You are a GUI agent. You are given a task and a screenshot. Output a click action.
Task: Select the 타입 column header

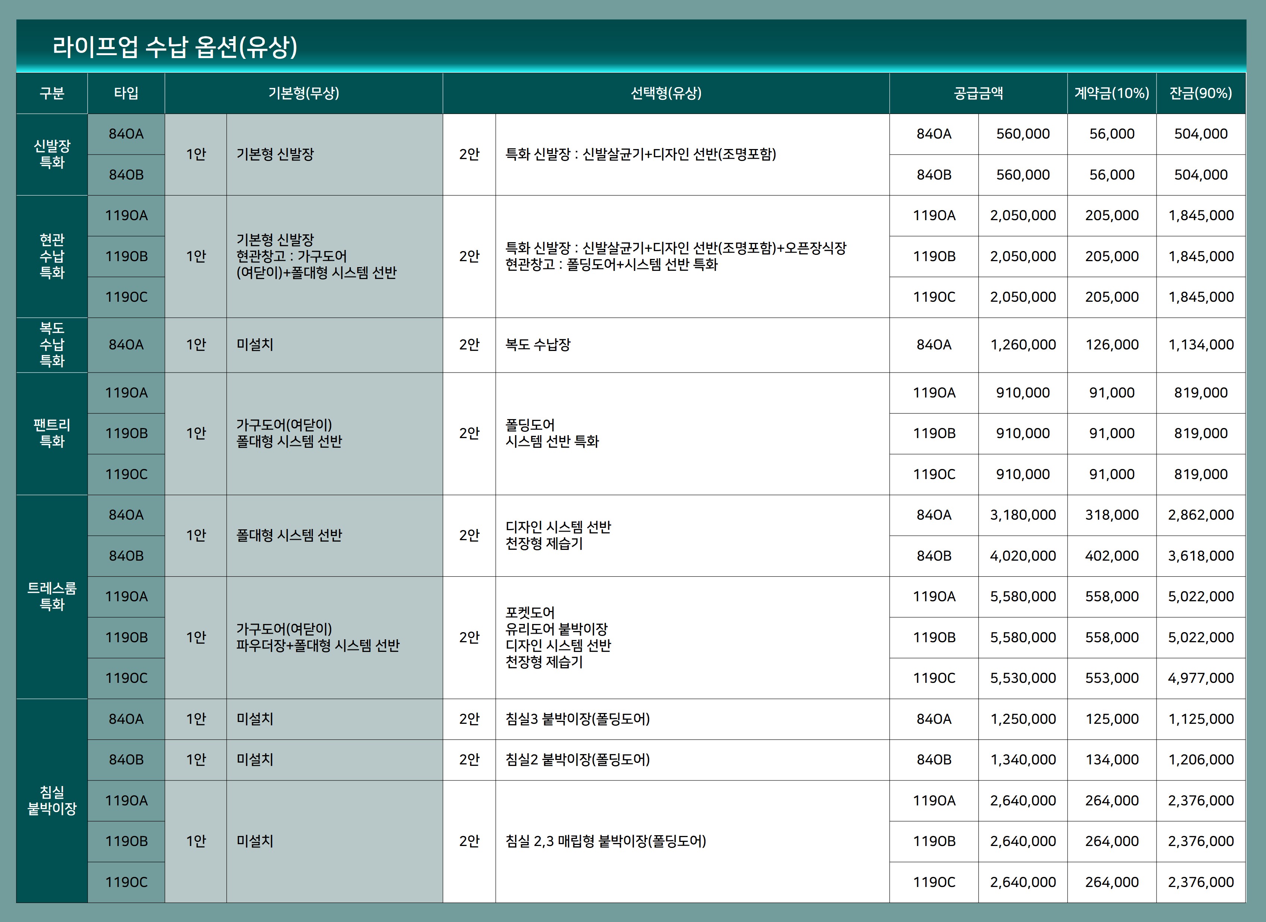[x=126, y=93]
